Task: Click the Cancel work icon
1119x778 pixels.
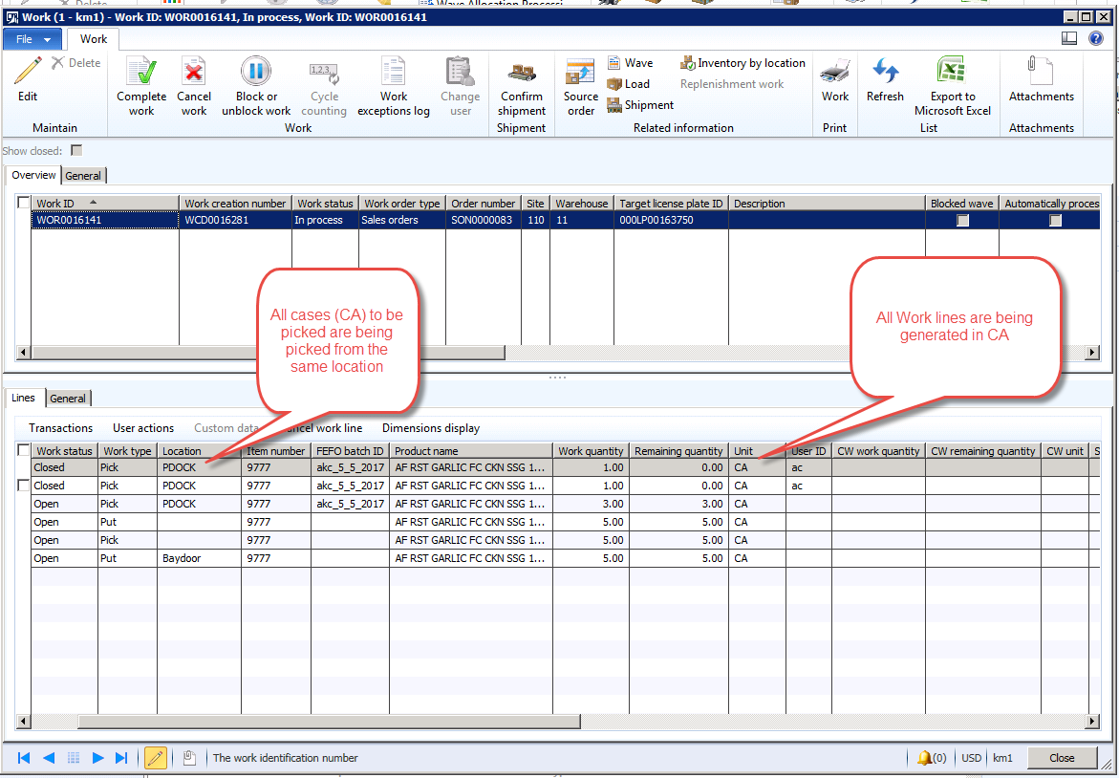Action: point(194,73)
